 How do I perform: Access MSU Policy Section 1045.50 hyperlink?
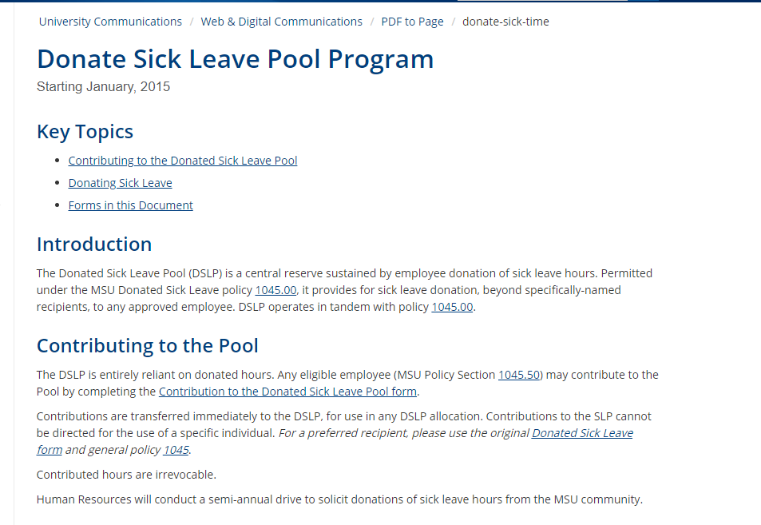click(519, 374)
